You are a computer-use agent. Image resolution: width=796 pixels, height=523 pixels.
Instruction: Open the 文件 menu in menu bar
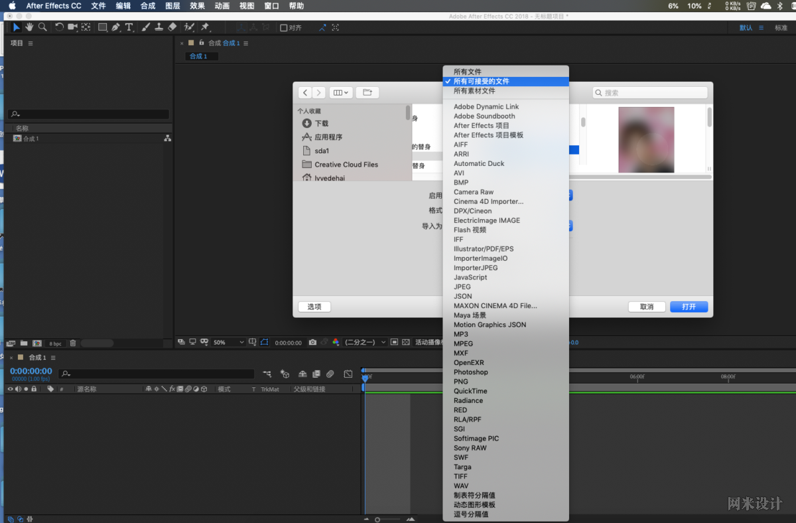point(98,6)
